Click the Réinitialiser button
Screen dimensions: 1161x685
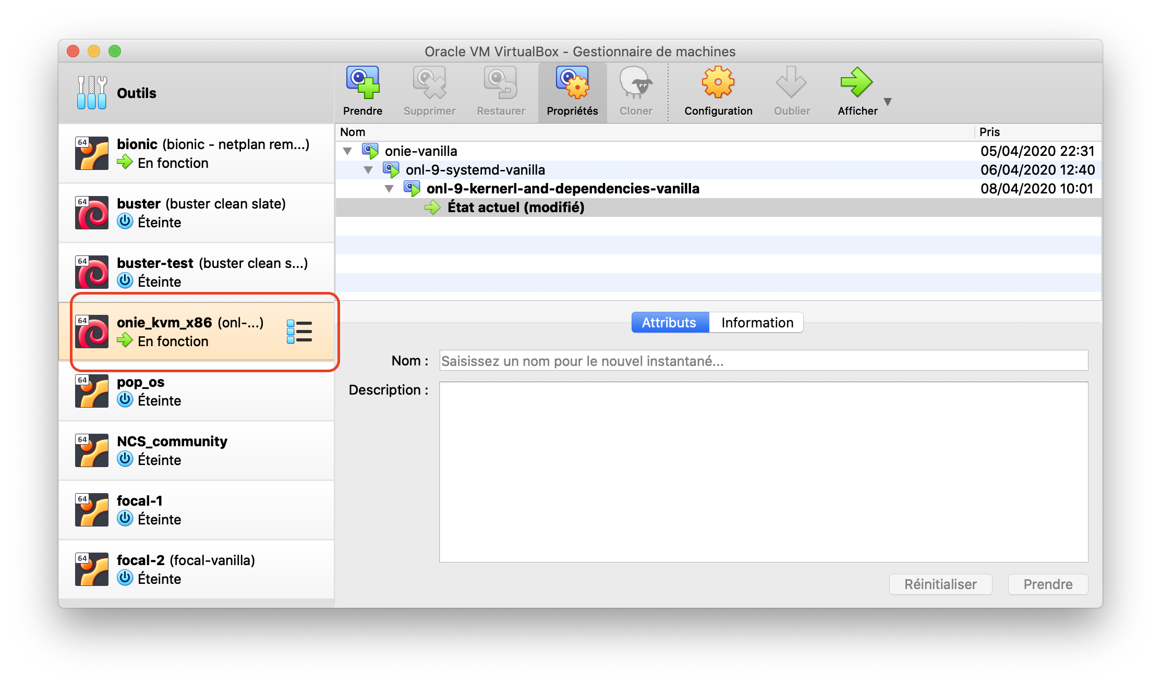point(940,584)
